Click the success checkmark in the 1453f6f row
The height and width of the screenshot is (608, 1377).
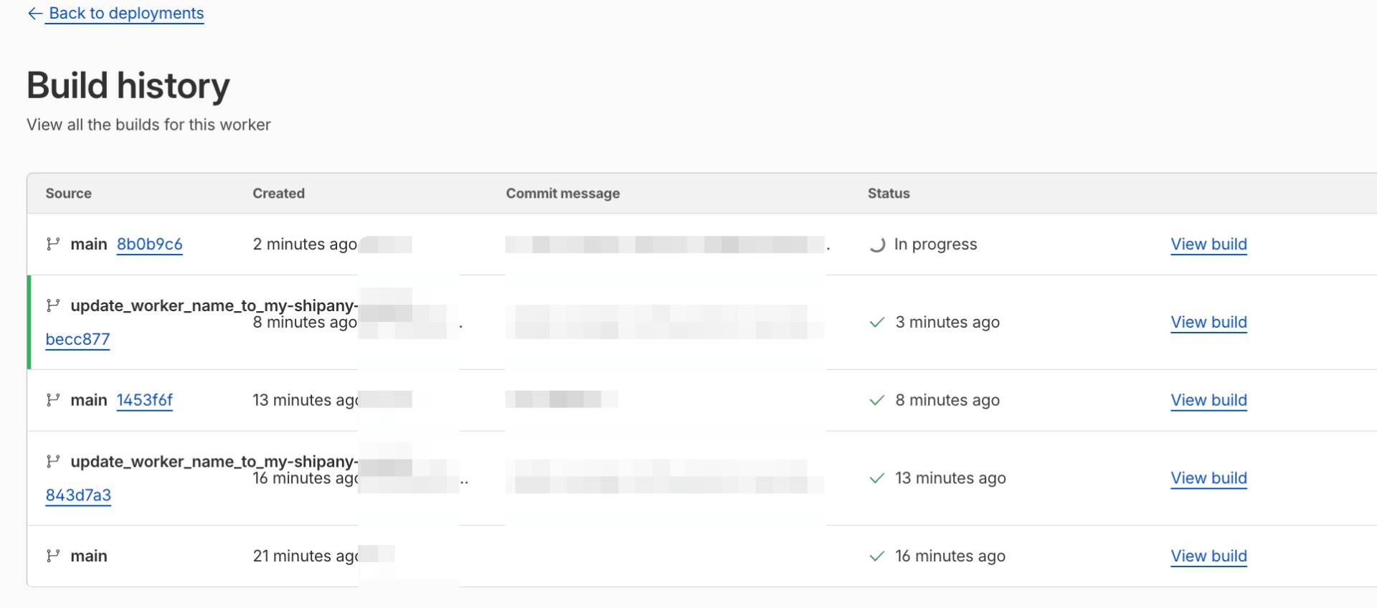(x=876, y=400)
